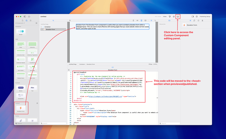The height and width of the screenshot is (139, 226).
Task: Toggle light appearance sun icon
Action: [151, 20]
